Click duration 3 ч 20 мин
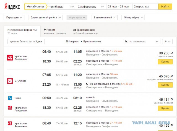 click(x=62, y=98)
